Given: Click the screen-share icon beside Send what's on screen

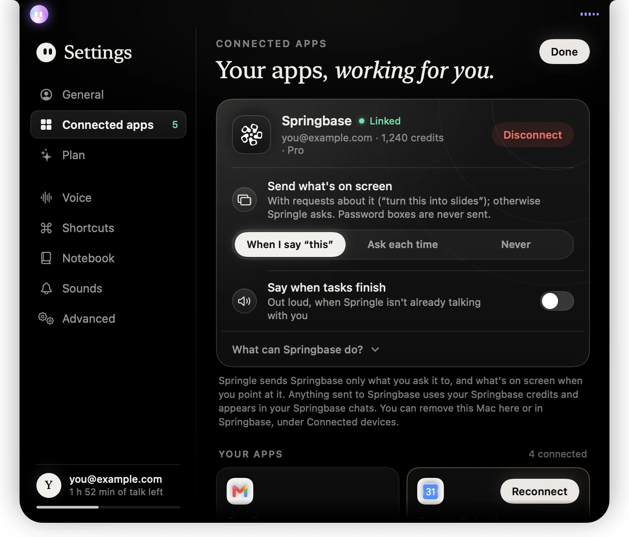Looking at the screenshot, I should [244, 200].
